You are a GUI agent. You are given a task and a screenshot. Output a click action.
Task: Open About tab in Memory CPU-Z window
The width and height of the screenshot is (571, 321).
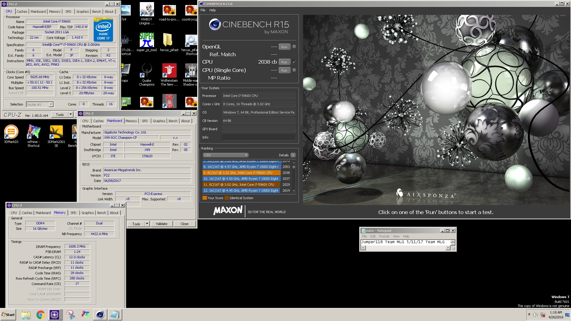[114, 213]
